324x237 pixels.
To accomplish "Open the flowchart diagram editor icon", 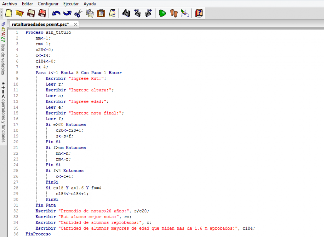I will click(x=185, y=13).
